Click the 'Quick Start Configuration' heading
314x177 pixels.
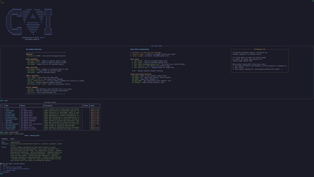tap(140, 49)
